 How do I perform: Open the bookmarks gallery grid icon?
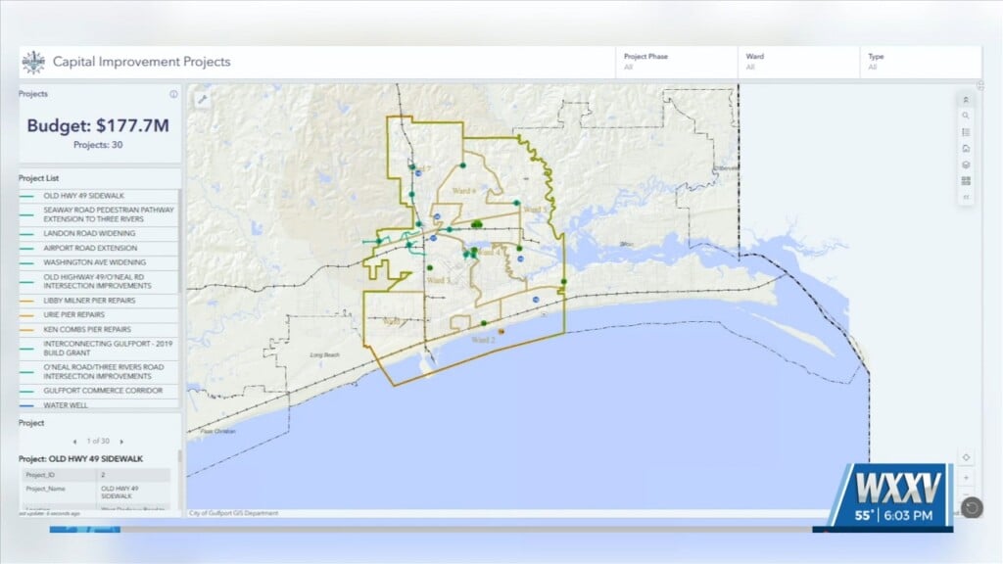point(966,178)
